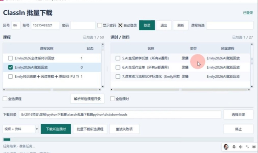This screenshot has width=258, height=153.
Task: Click the download progress bar
Action: pos(128,139)
